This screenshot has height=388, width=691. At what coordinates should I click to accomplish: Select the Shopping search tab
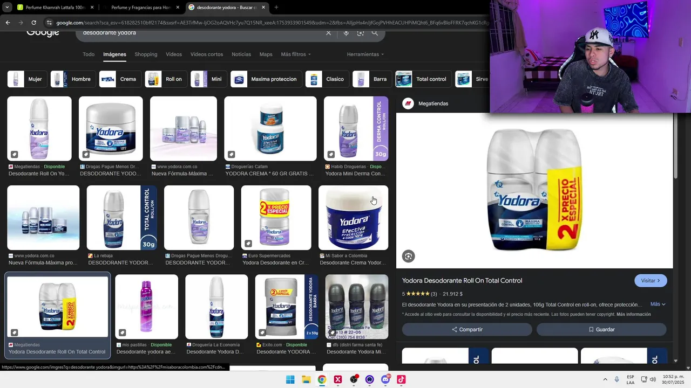146,54
